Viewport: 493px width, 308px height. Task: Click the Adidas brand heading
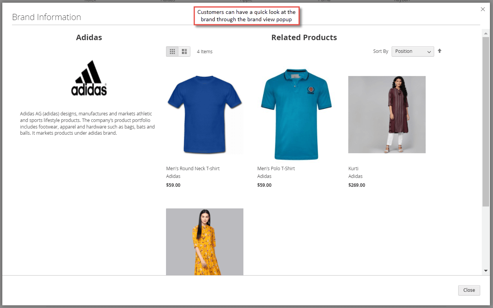89,37
